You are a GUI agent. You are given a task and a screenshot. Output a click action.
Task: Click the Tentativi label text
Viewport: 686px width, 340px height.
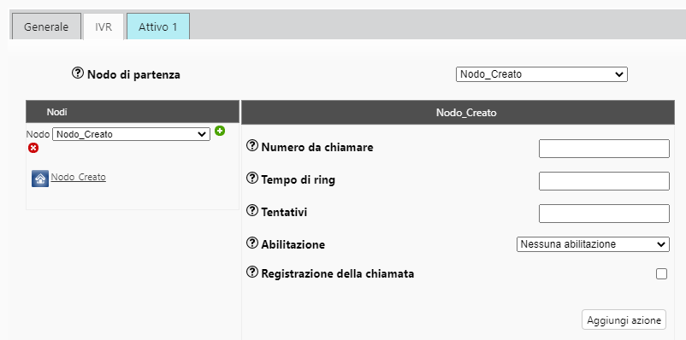click(x=284, y=213)
